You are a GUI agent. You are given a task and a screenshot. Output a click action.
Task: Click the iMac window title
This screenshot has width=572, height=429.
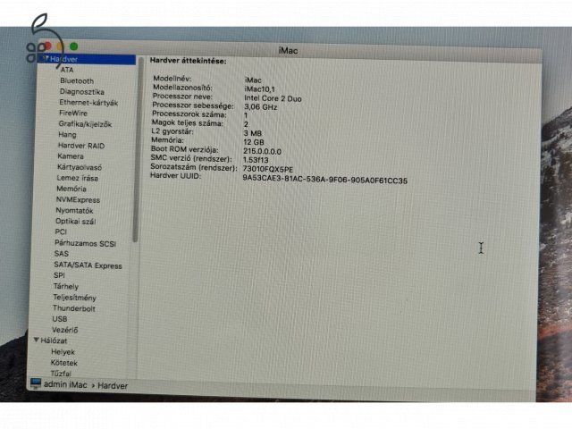point(288,51)
